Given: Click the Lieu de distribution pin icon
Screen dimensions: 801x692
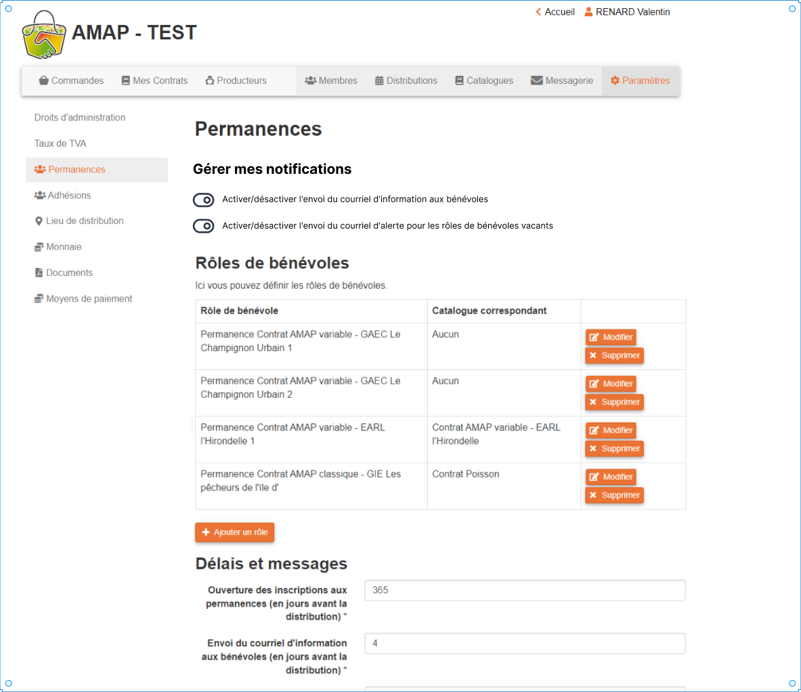Looking at the screenshot, I should pos(39,221).
